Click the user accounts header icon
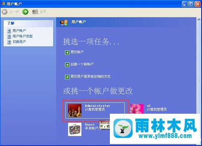This screenshot has width=202, height=146. click(x=64, y=23)
